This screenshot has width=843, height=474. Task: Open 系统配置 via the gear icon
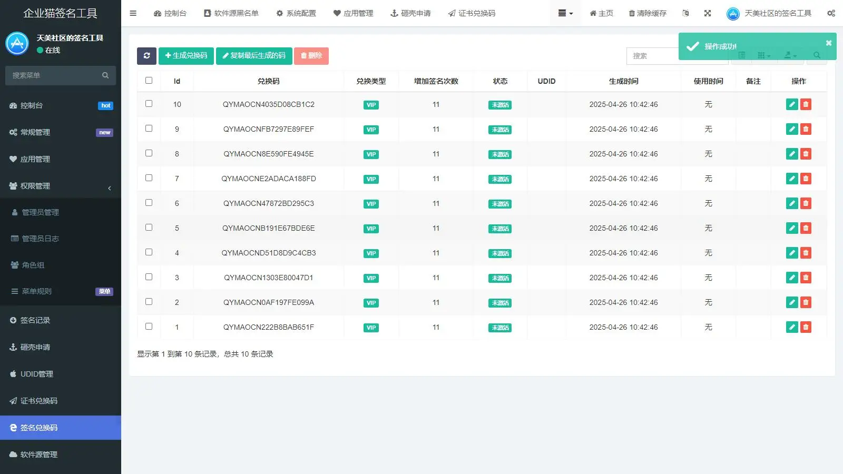[280, 13]
